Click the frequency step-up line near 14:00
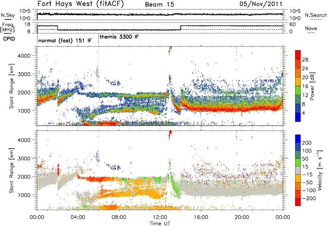This screenshot has width=327, height=226. pyautogui.click(x=181, y=28)
